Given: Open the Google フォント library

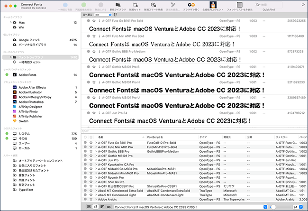Looking at the screenshot, I should pos(29,40).
